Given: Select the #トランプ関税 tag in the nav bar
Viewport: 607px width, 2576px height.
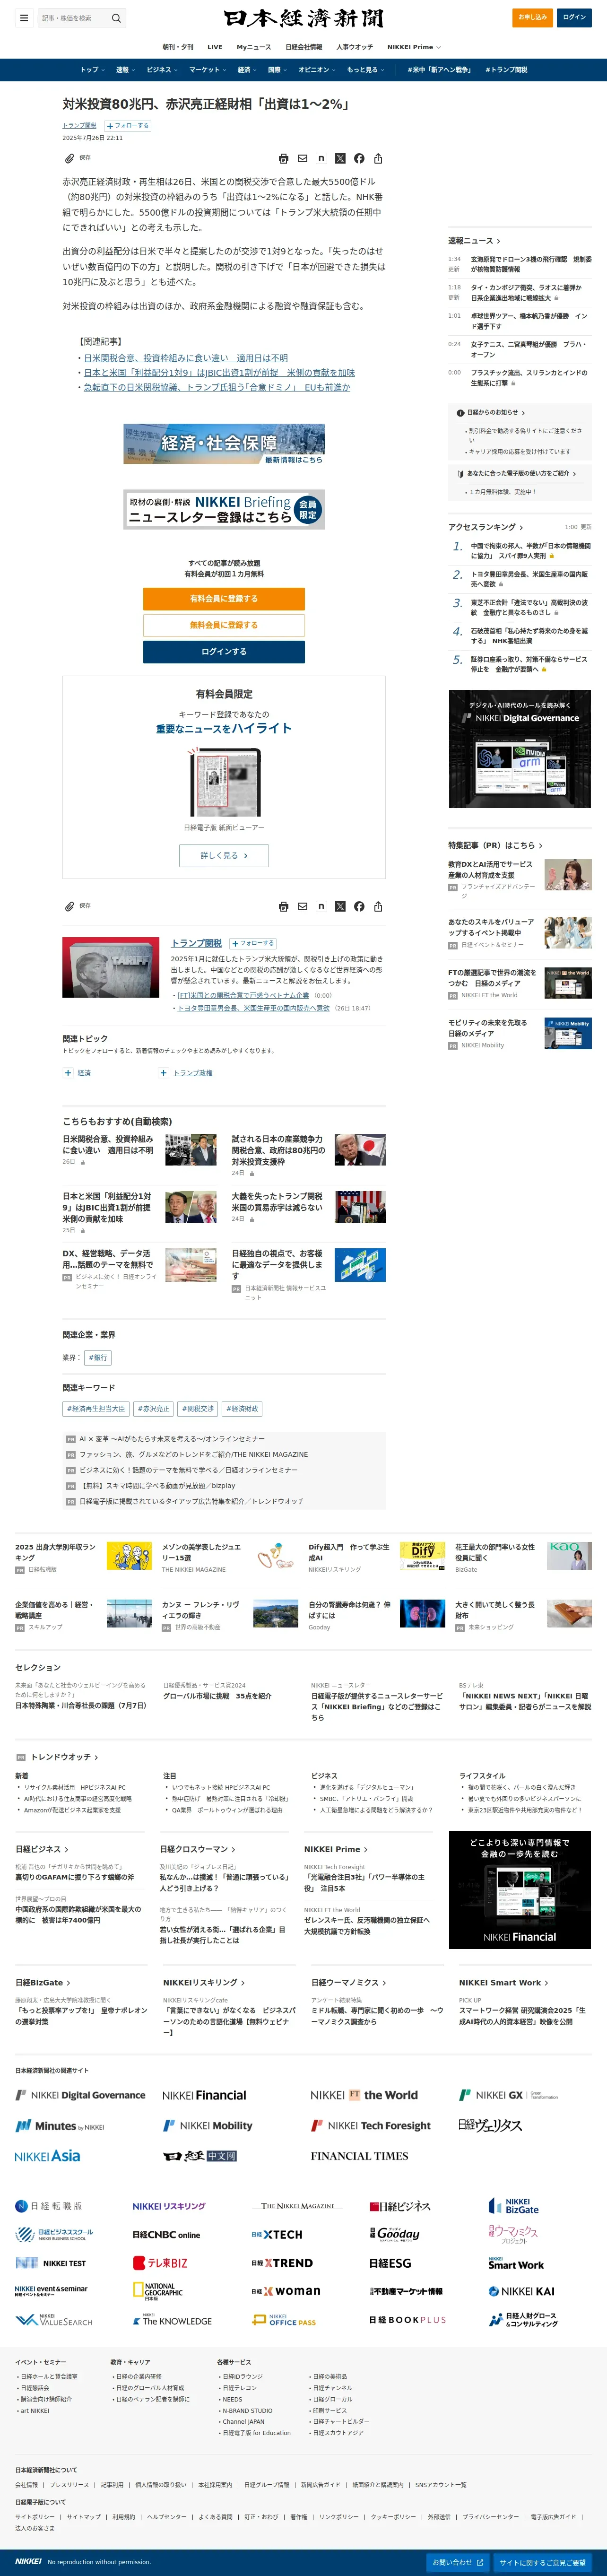Looking at the screenshot, I should 507,70.
